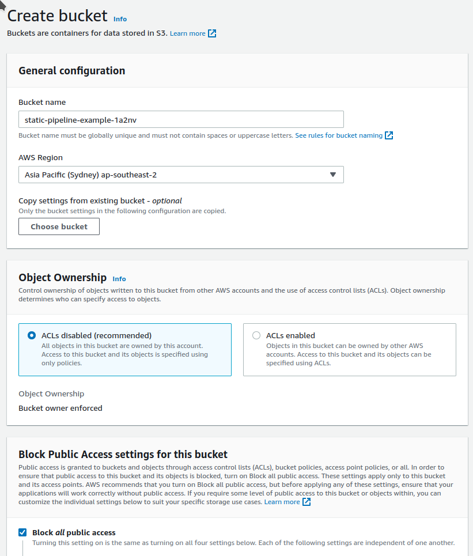Open Info link next to Create bucket

120,19
